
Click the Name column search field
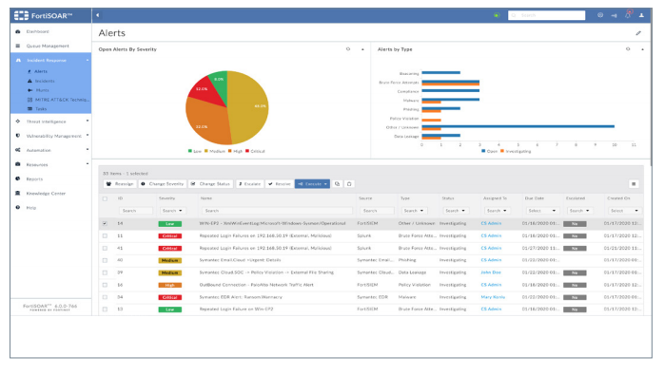click(x=278, y=211)
